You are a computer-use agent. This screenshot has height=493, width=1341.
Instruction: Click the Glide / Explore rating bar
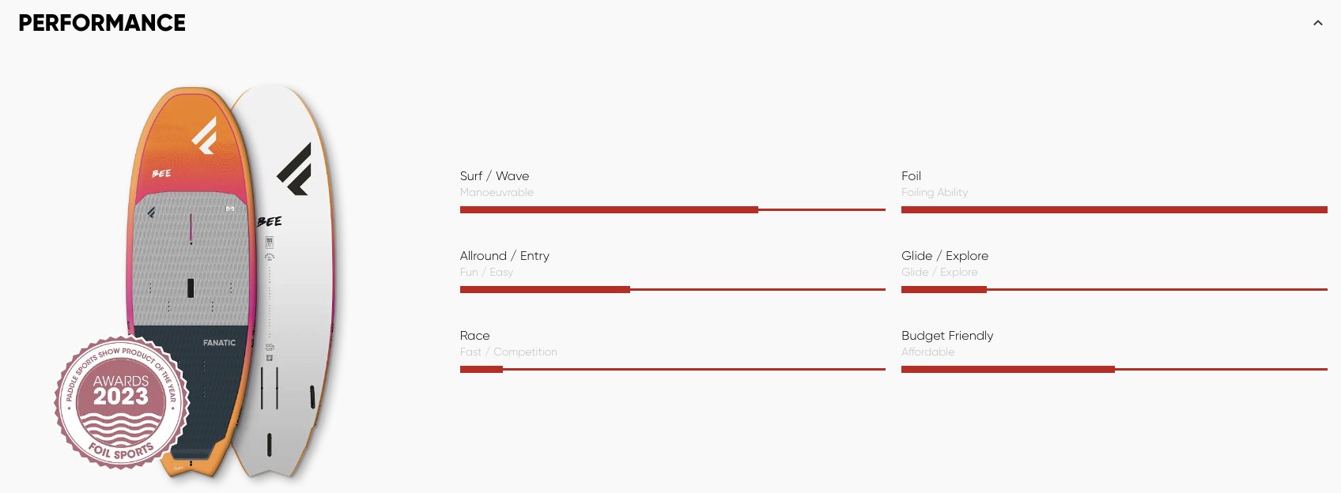(1114, 289)
